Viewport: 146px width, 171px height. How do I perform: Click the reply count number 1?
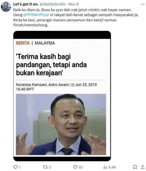point(20,167)
